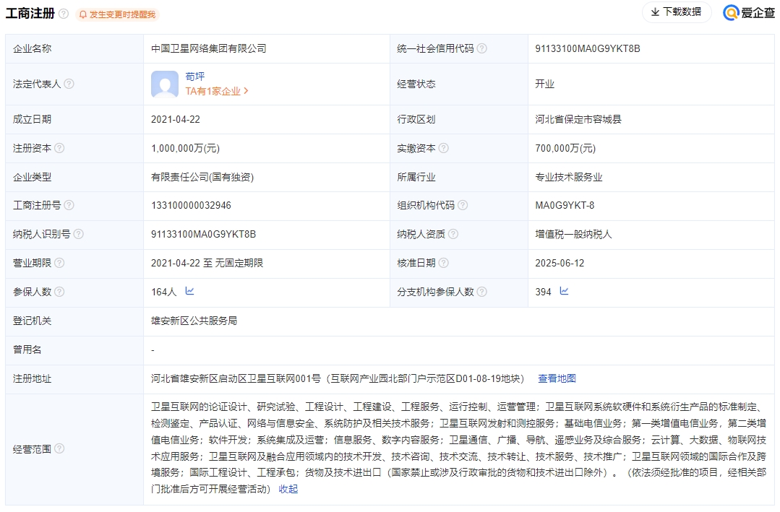Click help icon next to 注册资本

(59, 147)
